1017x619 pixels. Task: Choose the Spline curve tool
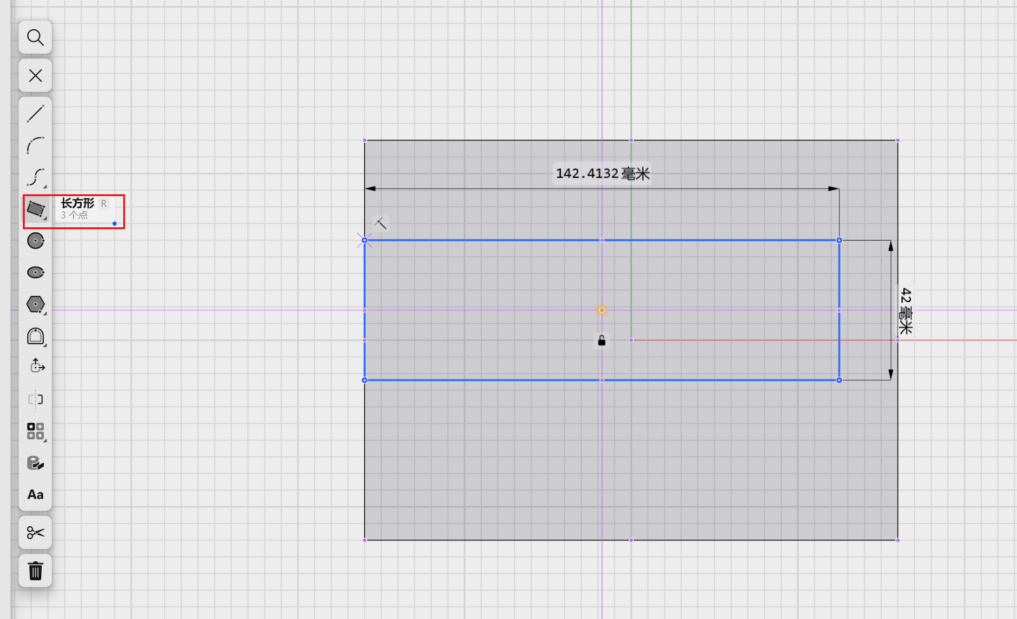coord(36,177)
